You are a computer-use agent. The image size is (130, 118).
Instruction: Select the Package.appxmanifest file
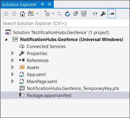[49, 95]
